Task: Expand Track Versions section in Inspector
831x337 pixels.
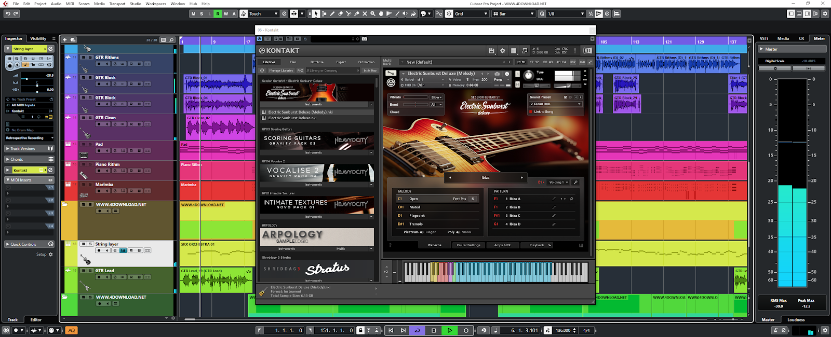Action: point(30,148)
